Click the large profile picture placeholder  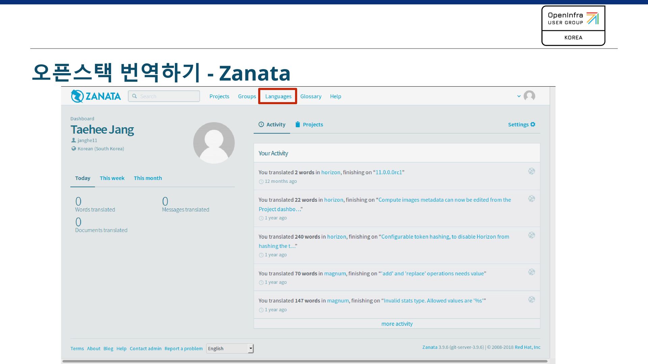coord(214,143)
